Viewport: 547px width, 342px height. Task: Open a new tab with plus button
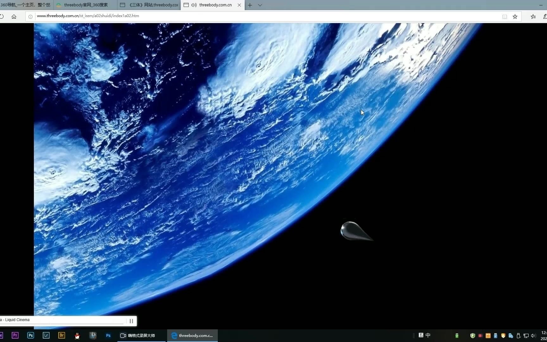(250, 5)
